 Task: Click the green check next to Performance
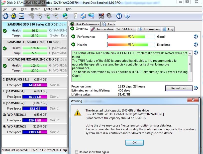(73, 36)
